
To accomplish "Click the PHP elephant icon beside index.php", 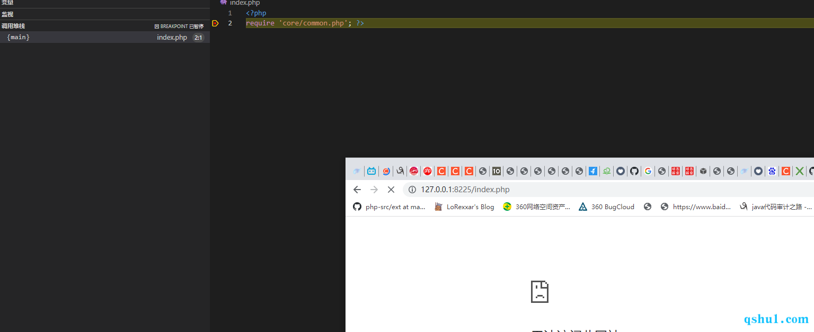I will point(224,2).
